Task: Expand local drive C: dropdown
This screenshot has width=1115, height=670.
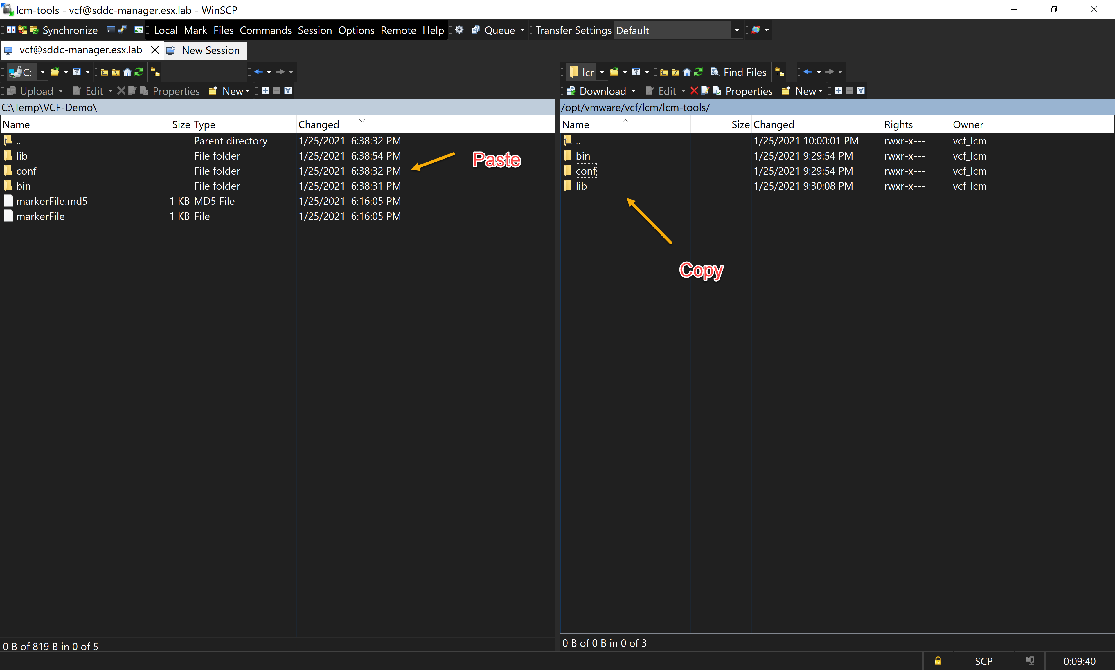Action: pos(42,72)
